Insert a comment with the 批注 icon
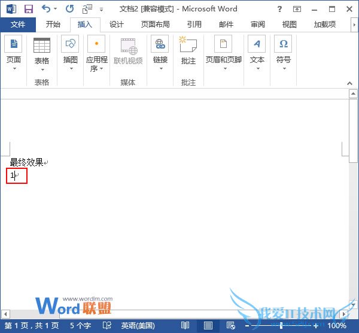Viewport: 359px width, 333px height. 188,44
